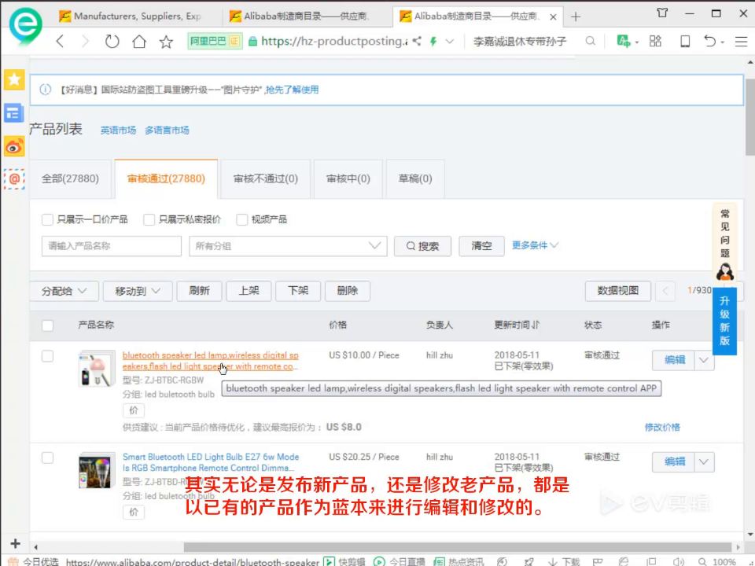Tick the 视频产品 checkbox
Image resolution: width=755 pixels, height=566 pixels.
pyautogui.click(x=241, y=219)
